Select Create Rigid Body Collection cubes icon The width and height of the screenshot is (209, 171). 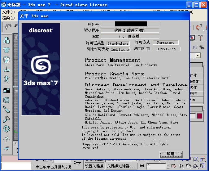coord(7,40)
